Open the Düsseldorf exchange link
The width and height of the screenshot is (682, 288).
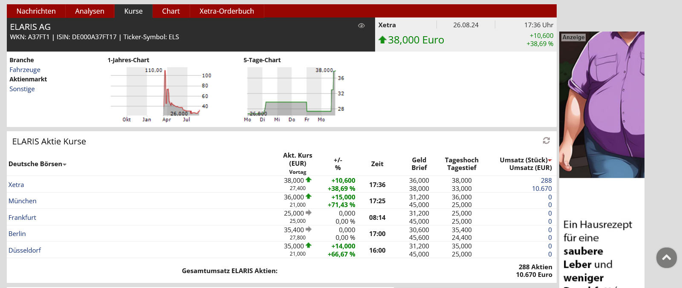pyautogui.click(x=25, y=250)
